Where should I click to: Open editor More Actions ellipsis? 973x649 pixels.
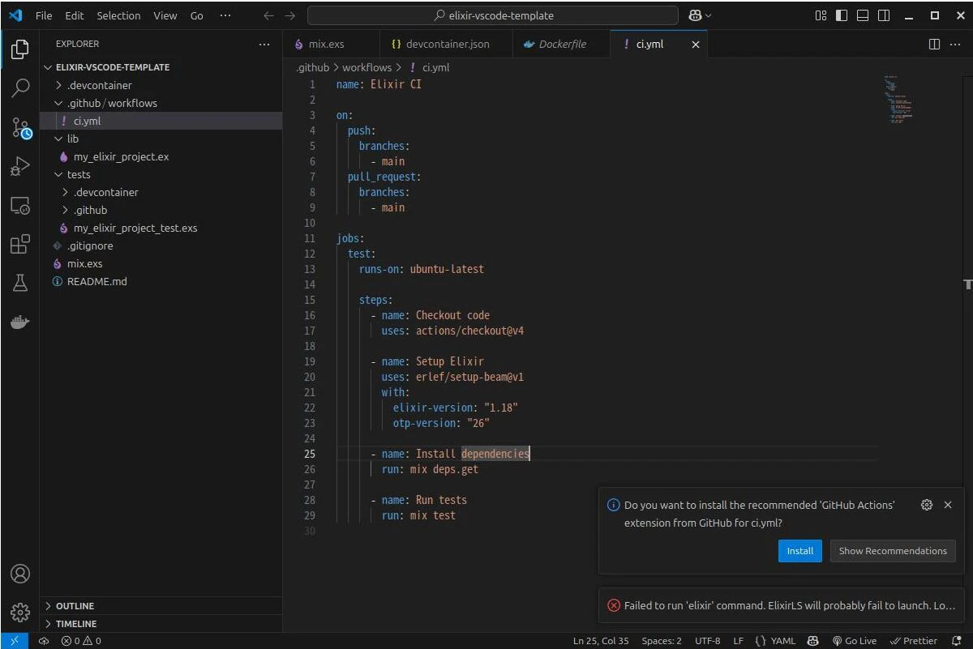pyautogui.click(x=954, y=44)
